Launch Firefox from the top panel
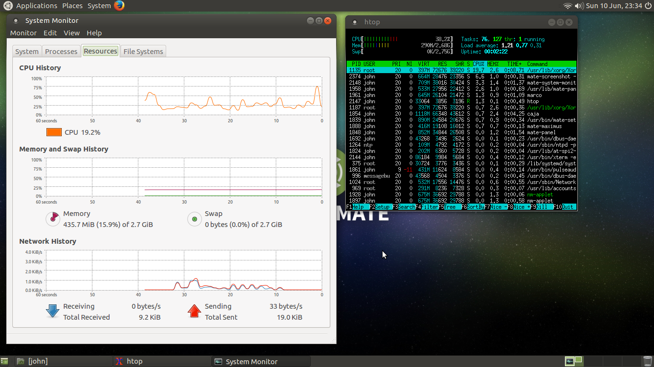This screenshot has height=367, width=654. [x=119, y=6]
